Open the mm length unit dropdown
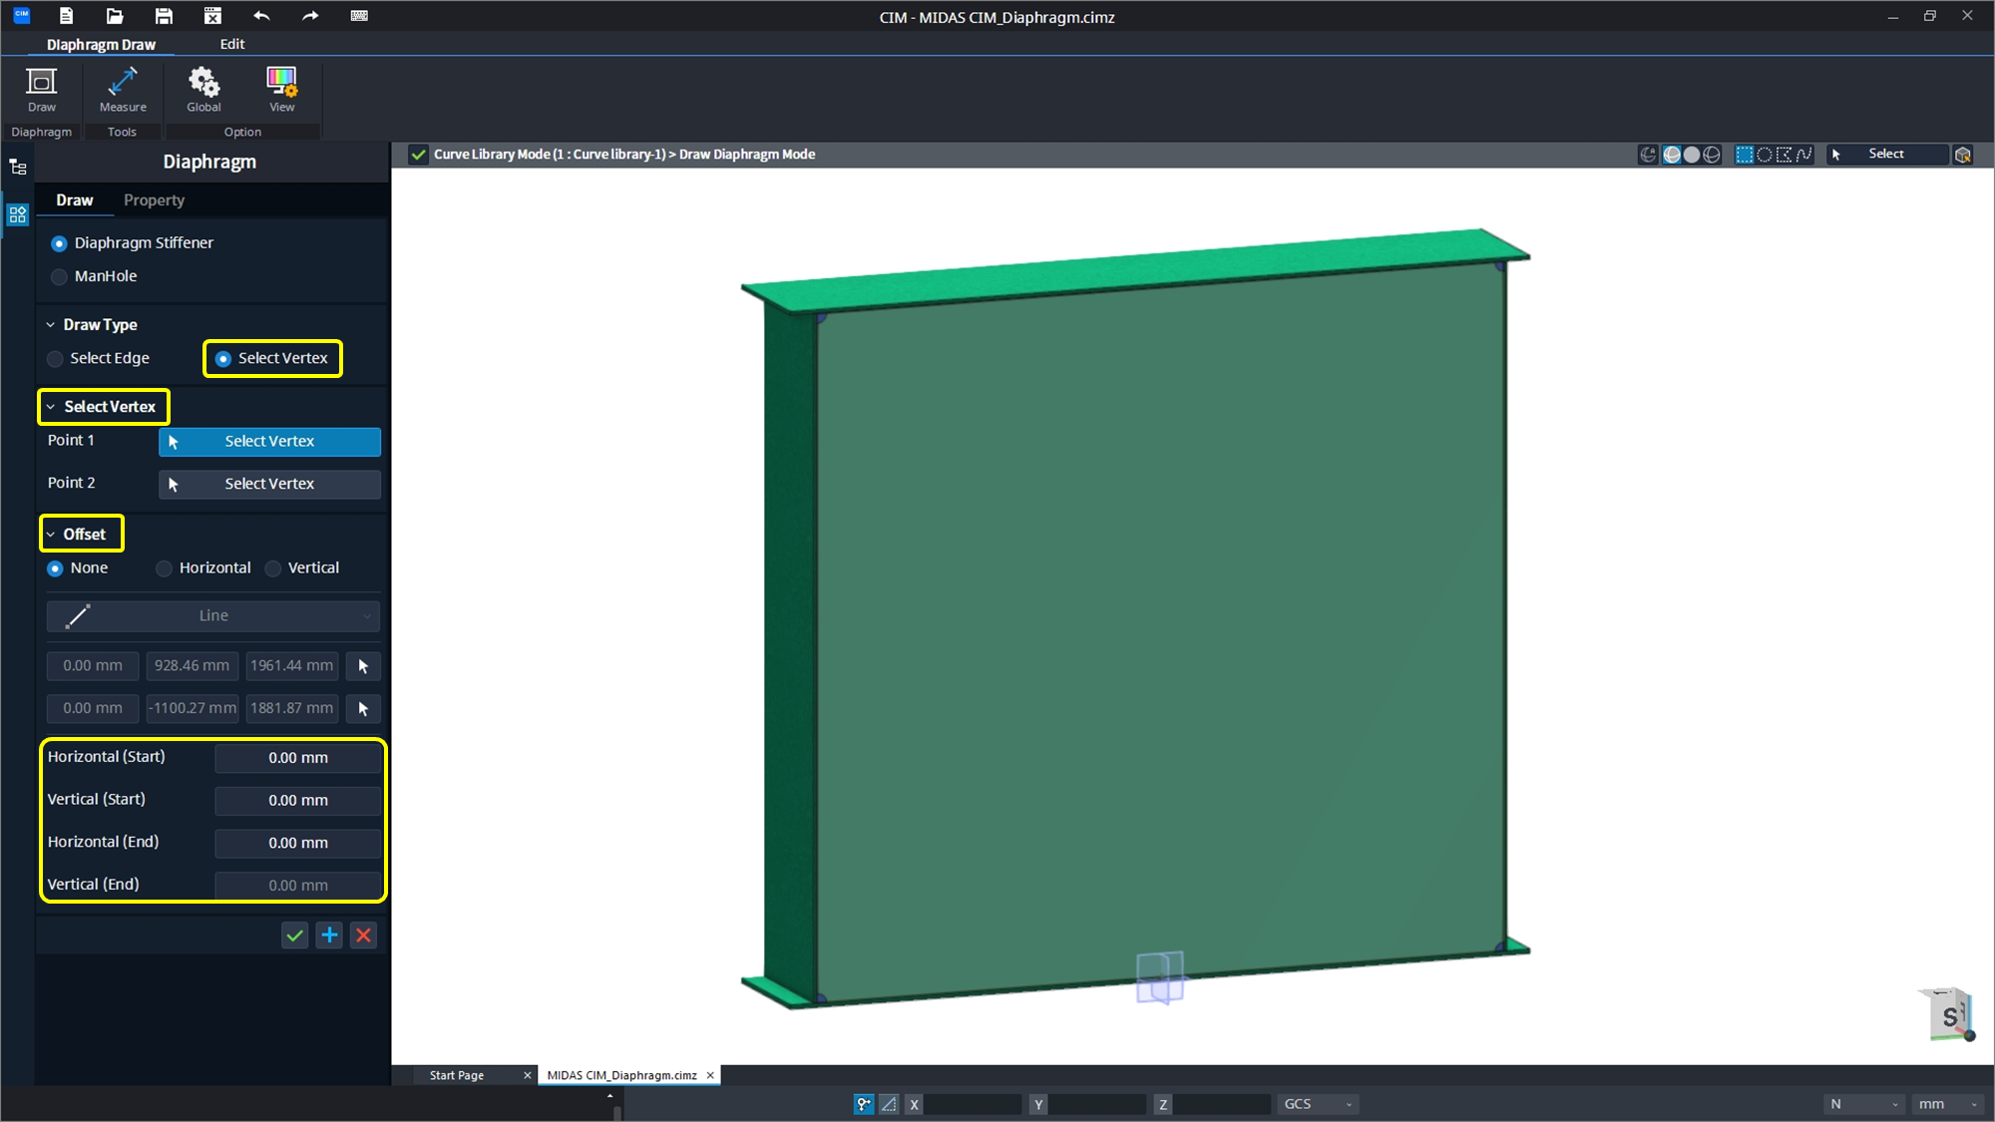Screen dimensions: 1995x1122 coord(1947,1104)
